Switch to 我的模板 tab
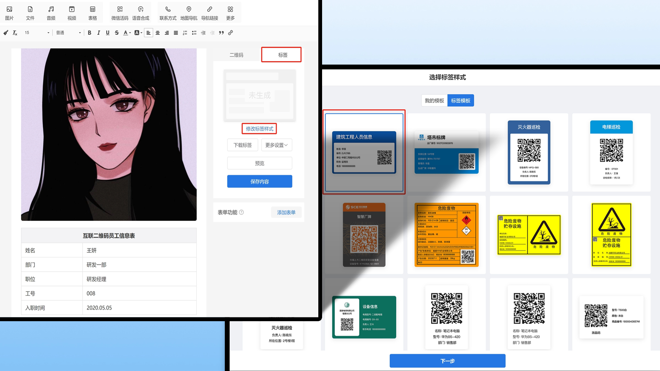Image resolution: width=660 pixels, height=371 pixels. pyautogui.click(x=434, y=101)
